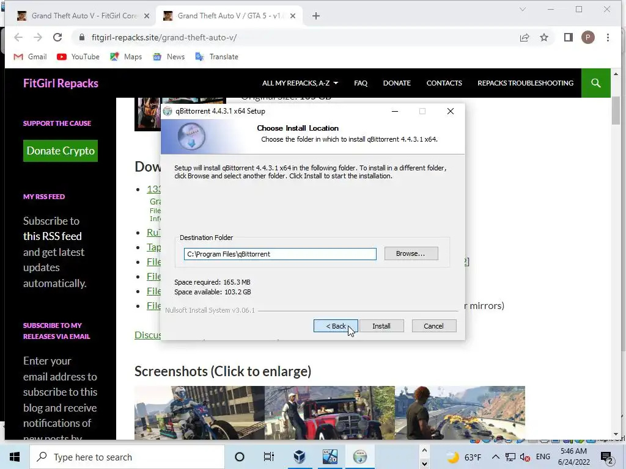The width and height of the screenshot is (626, 469).
Task: Open the clock showing 5:46 AM
Action: [573, 457]
